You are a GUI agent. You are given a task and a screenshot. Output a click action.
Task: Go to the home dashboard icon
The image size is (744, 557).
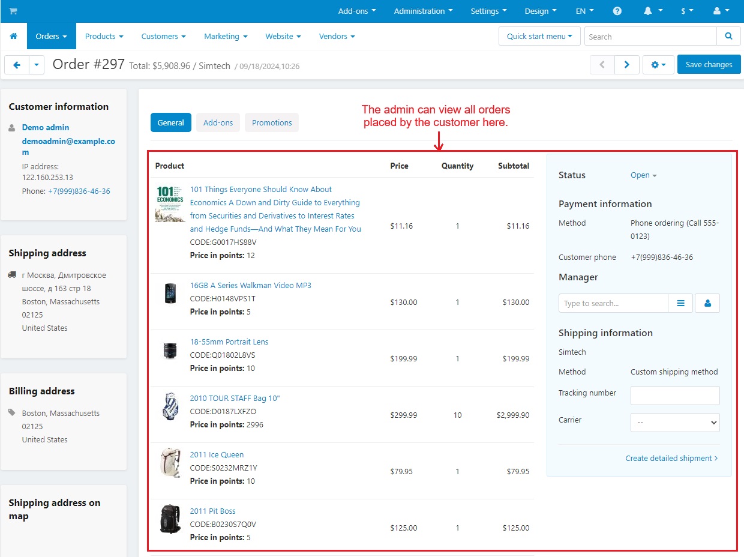click(13, 37)
